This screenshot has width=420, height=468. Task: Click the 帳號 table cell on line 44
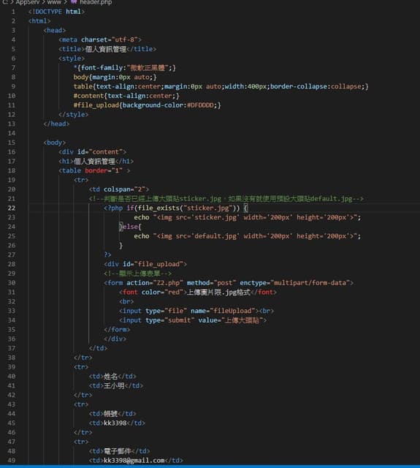coord(110,414)
